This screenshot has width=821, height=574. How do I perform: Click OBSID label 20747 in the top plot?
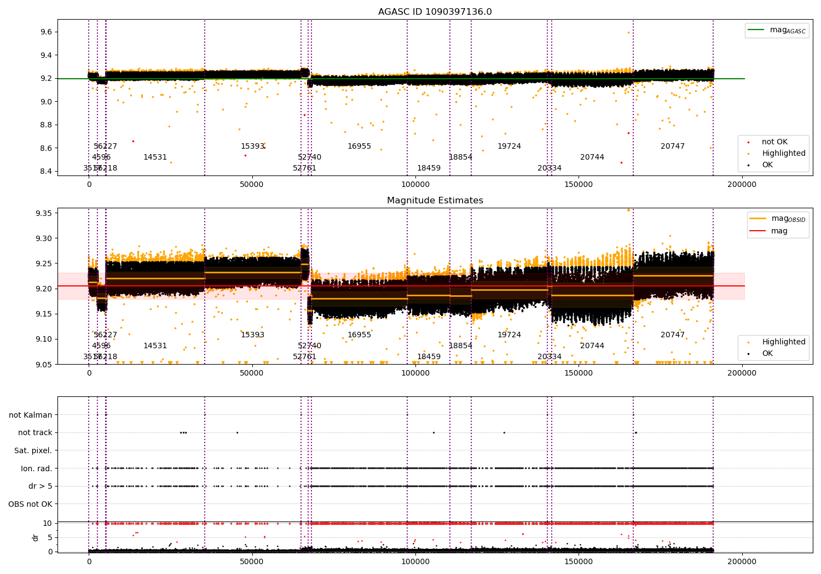pyautogui.click(x=673, y=147)
